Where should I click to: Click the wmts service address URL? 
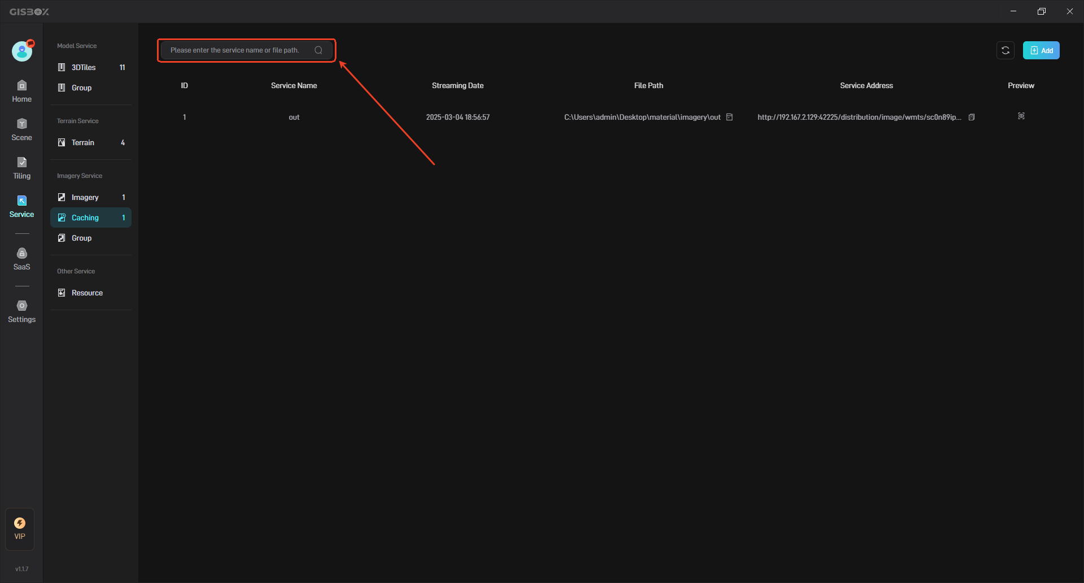pos(859,117)
